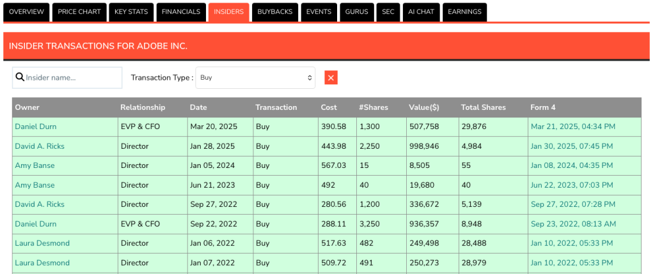Click the search magnifier icon
Screen dimensions: 655x274
20,77
